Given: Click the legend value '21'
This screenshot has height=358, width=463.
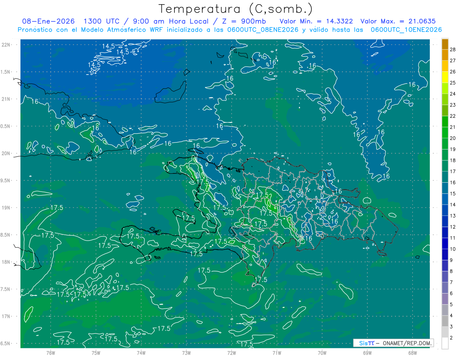Looking at the screenshot, I should point(453,127).
